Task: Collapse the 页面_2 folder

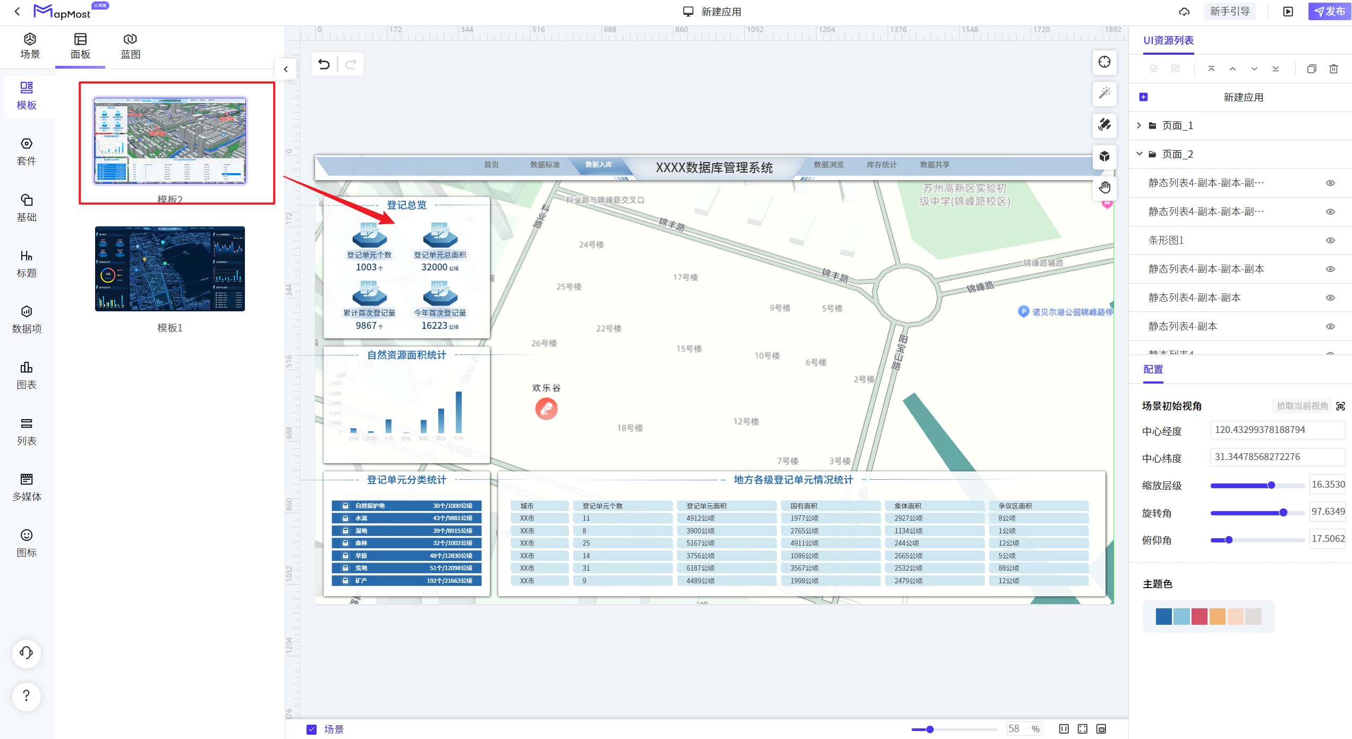Action: point(1139,154)
